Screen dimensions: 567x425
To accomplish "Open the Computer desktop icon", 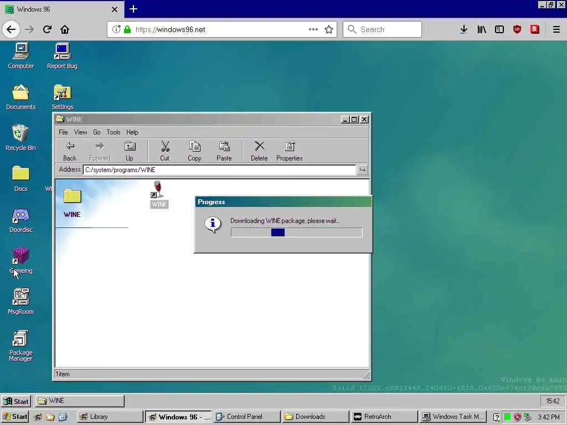I will pyautogui.click(x=21, y=56).
